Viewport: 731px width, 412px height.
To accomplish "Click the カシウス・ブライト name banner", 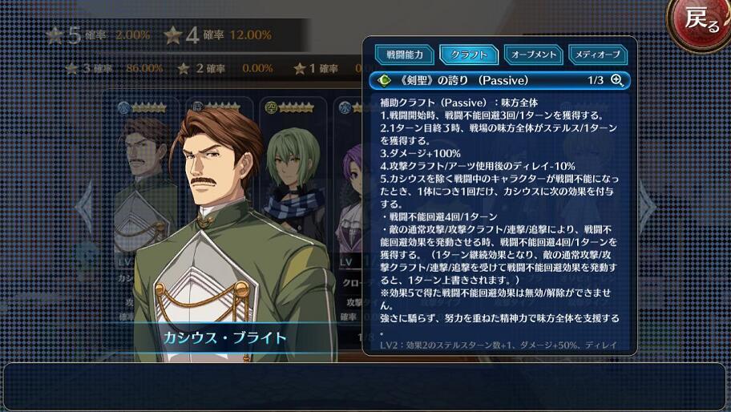I will pos(224,337).
